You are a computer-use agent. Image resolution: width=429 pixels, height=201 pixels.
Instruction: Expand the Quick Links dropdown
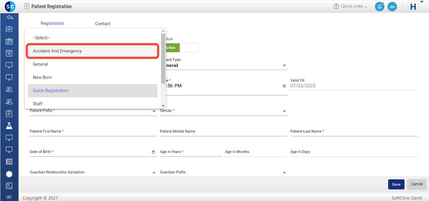click(x=354, y=6)
